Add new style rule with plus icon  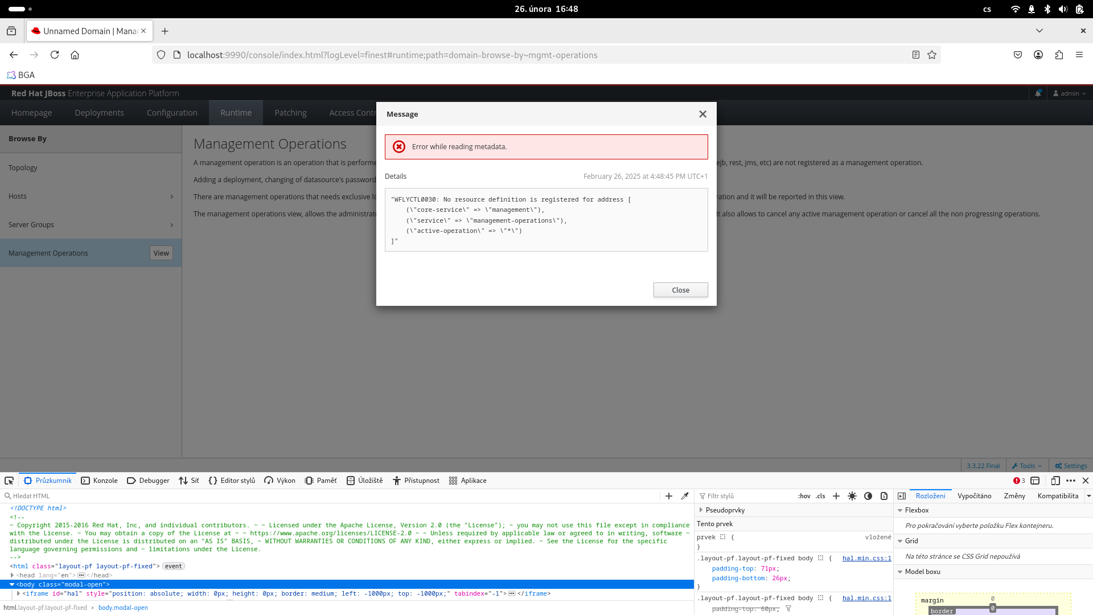tap(836, 496)
